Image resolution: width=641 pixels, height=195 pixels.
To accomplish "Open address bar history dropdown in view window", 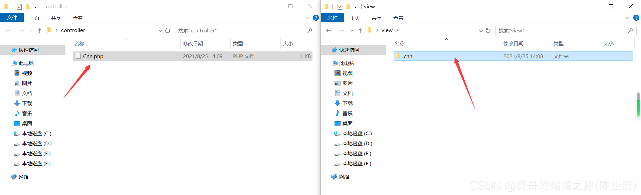I will point(481,31).
